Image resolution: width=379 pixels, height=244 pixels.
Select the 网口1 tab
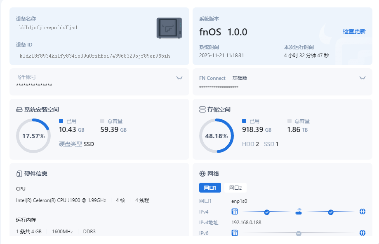(x=210, y=188)
